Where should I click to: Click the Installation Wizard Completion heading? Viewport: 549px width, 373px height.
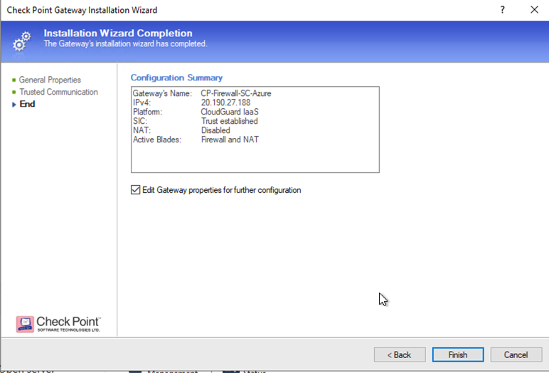tap(118, 33)
